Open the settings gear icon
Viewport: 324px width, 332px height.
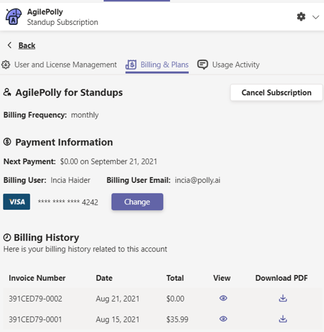point(301,17)
